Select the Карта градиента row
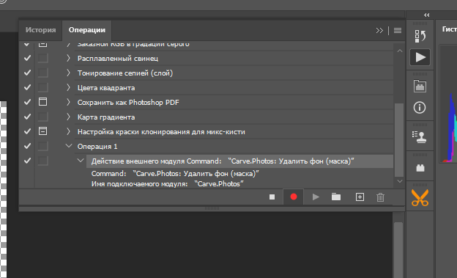The width and height of the screenshot is (457, 278). tap(234, 117)
